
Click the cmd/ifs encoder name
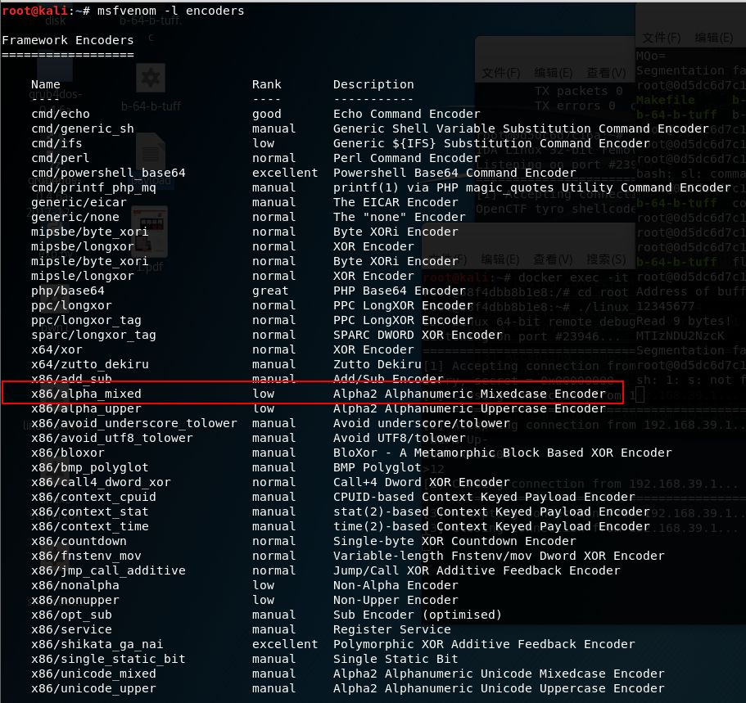coord(57,143)
